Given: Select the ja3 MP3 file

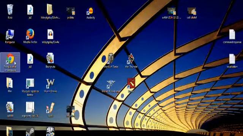Looking at the screenshot, I should click(x=30, y=59).
